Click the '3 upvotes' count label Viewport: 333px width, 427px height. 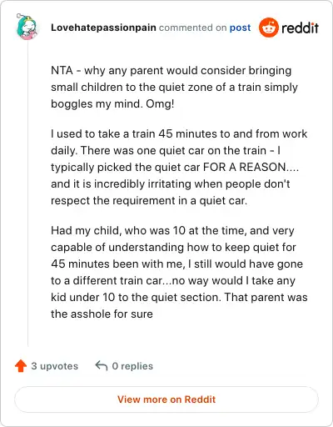pos(54,366)
